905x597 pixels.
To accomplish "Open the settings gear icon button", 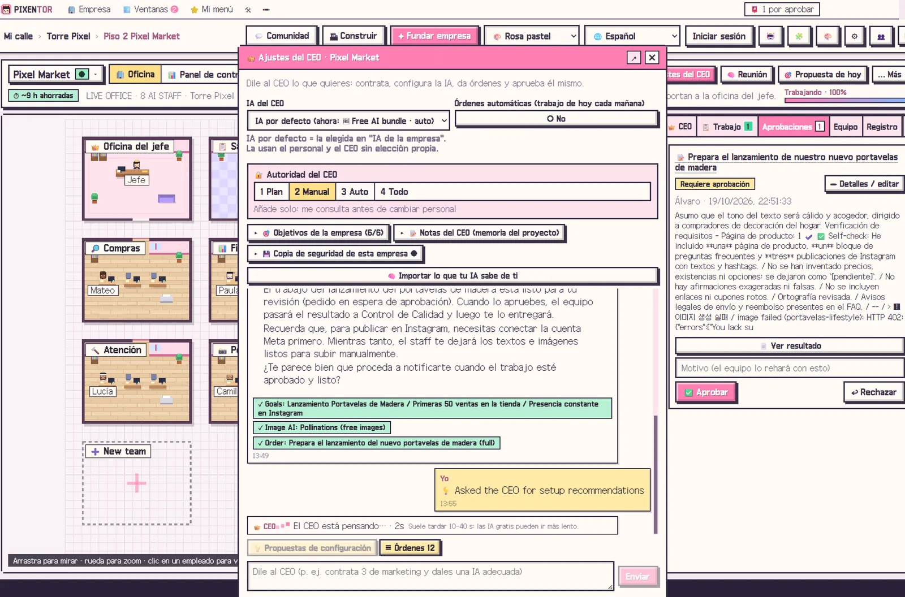I will (x=854, y=36).
